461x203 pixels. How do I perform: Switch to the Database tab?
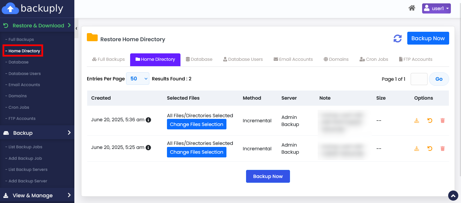click(199, 59)
